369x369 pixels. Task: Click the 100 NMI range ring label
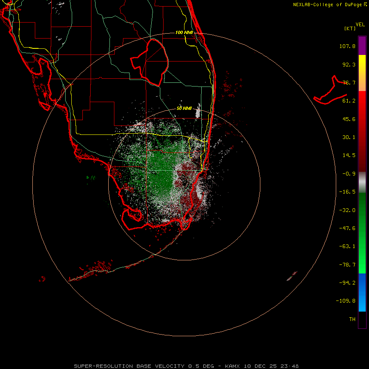tap(184, 32)
